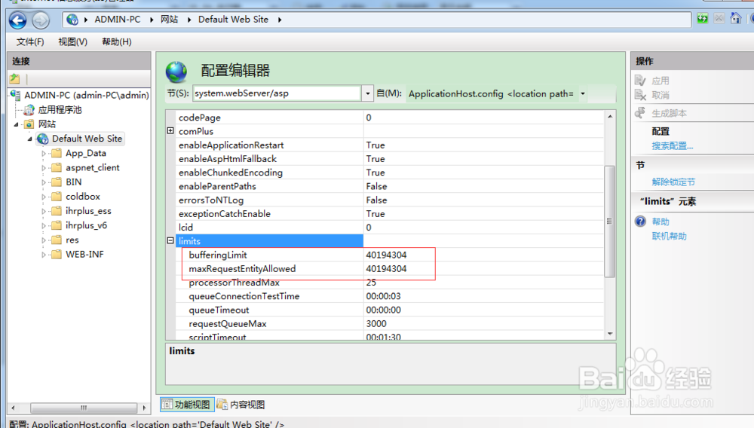Click the large Configuration Editor globe icon

(176, 72)
